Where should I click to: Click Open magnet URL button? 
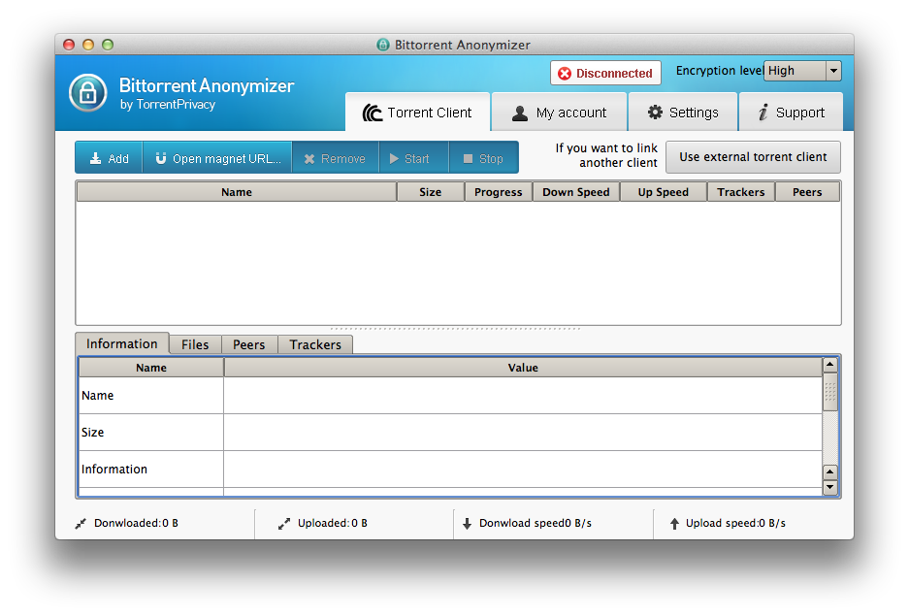[x=217, y=158]
